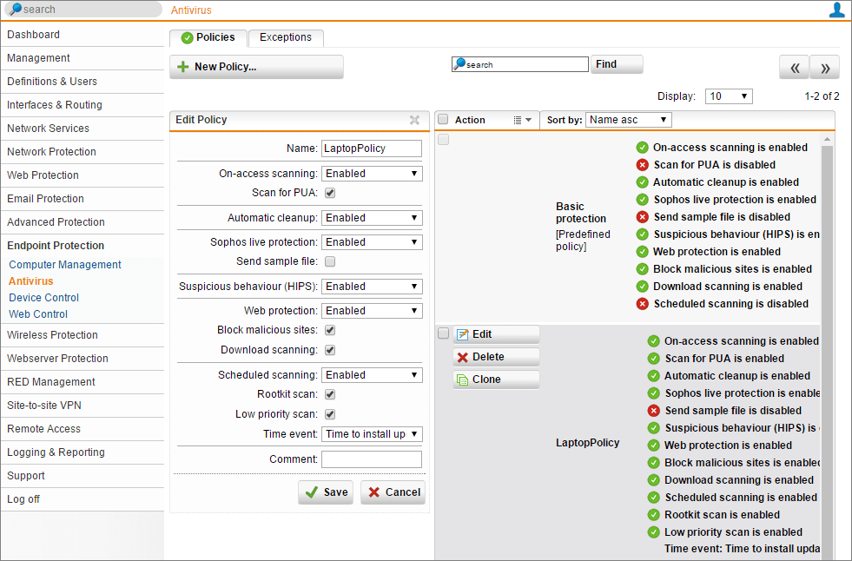Viewport: 852px width, 561px height.
Task: Edit the LaptopPolicy entry
Action: [496, 334]
